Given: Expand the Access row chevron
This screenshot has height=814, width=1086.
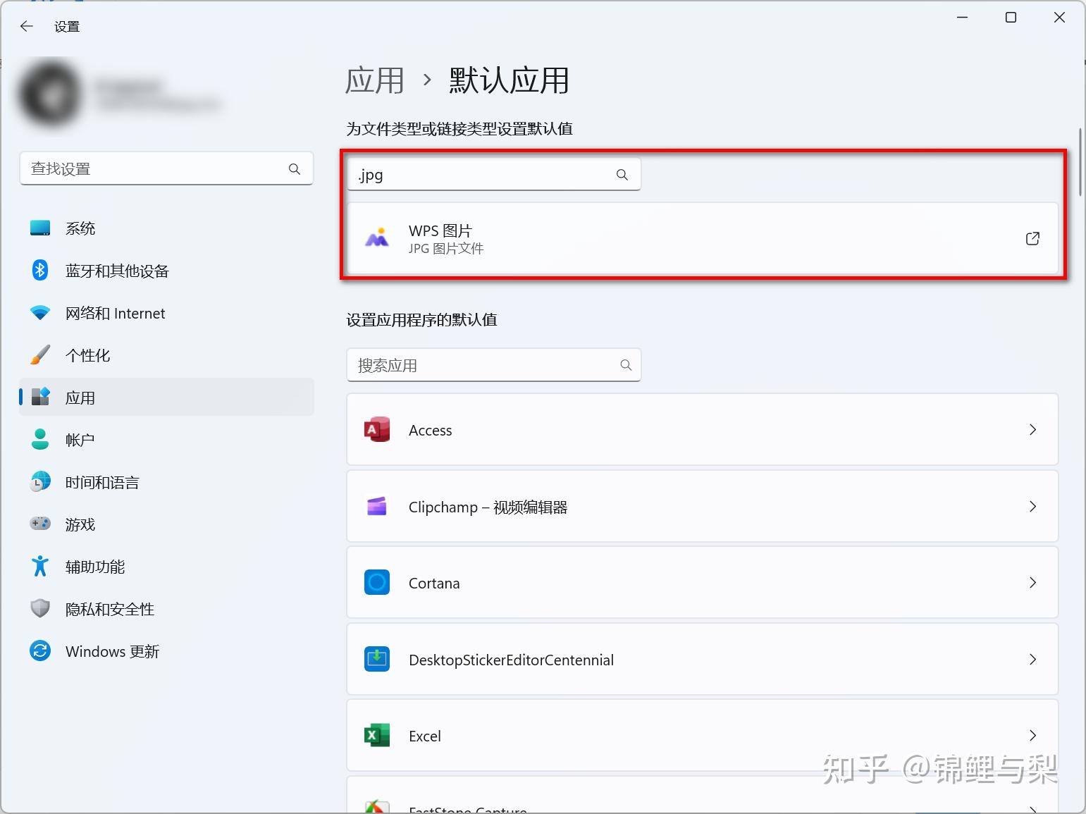Looking at the screenshot, I should tap(1032, 430).
